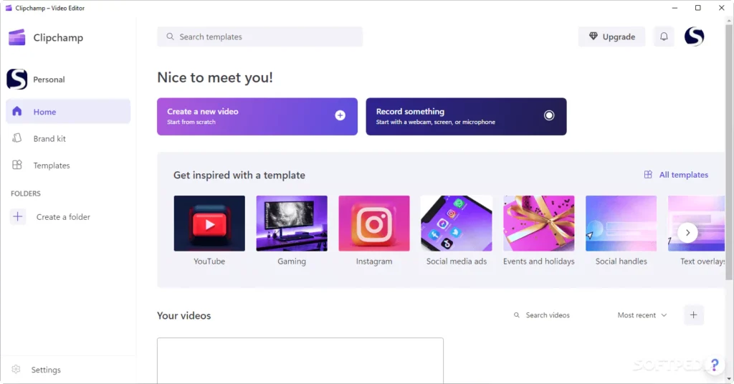This screenshot has width=734, height=384.
Task: Click the Home house icon
Action: click(x=17, y=111)
